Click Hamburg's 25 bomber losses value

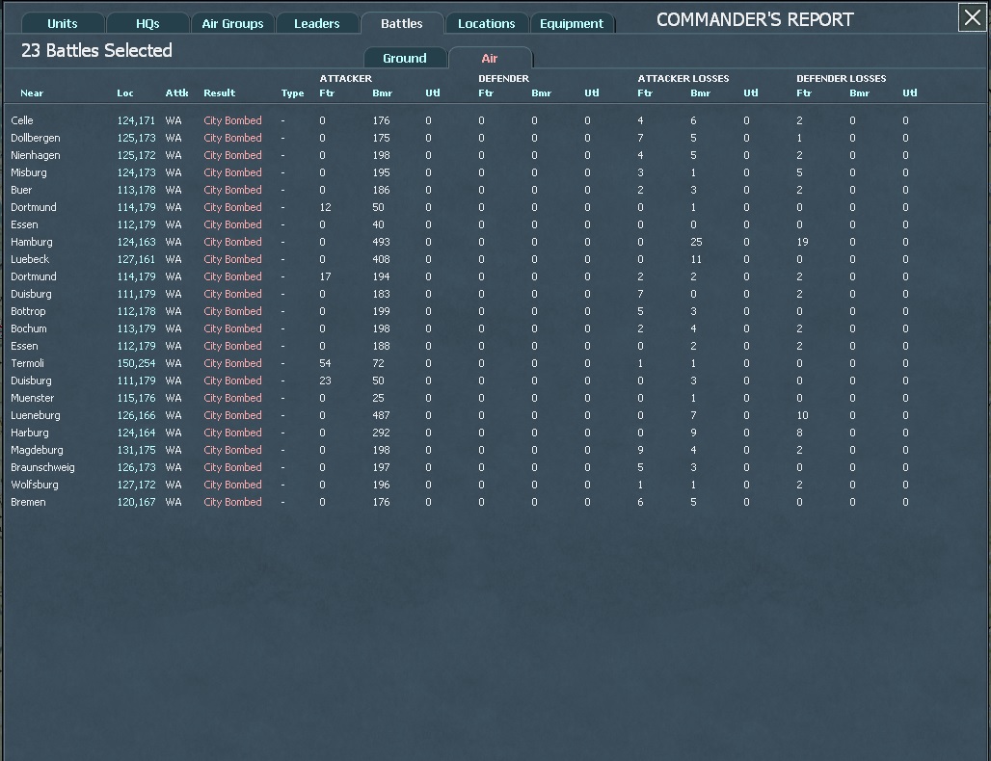(696, 242)
